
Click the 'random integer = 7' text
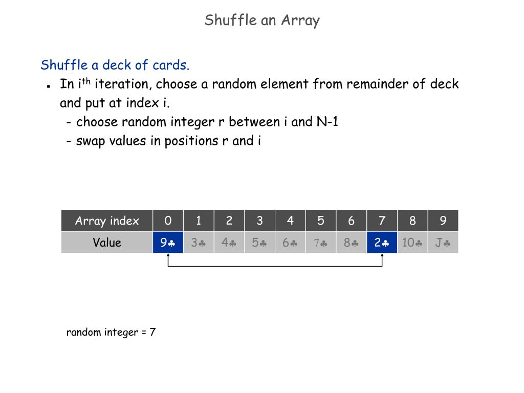[x=111, y=332]
